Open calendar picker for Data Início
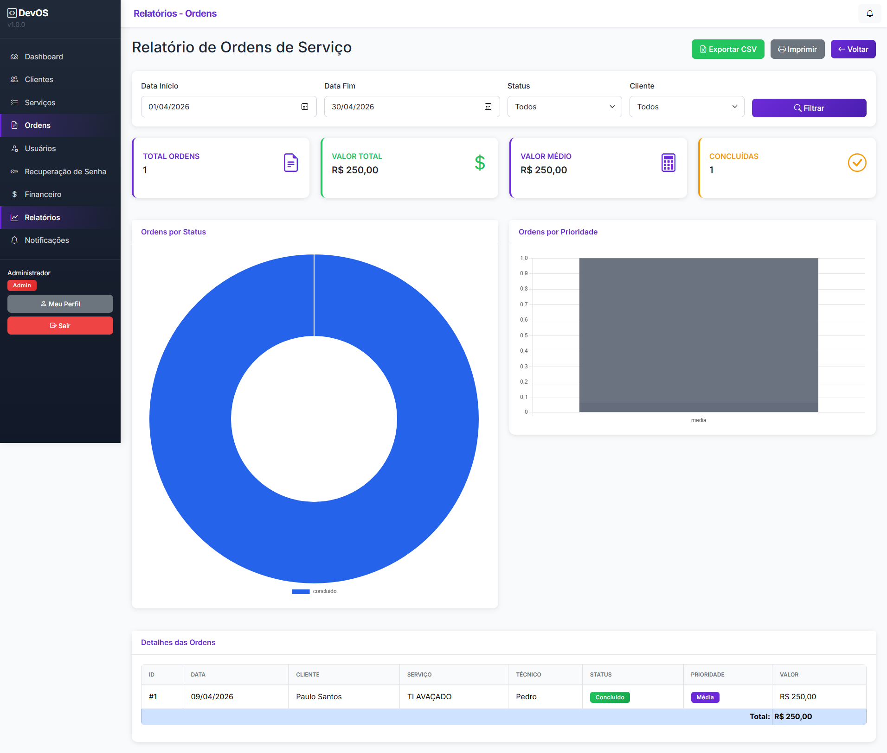 pos(305,107)
